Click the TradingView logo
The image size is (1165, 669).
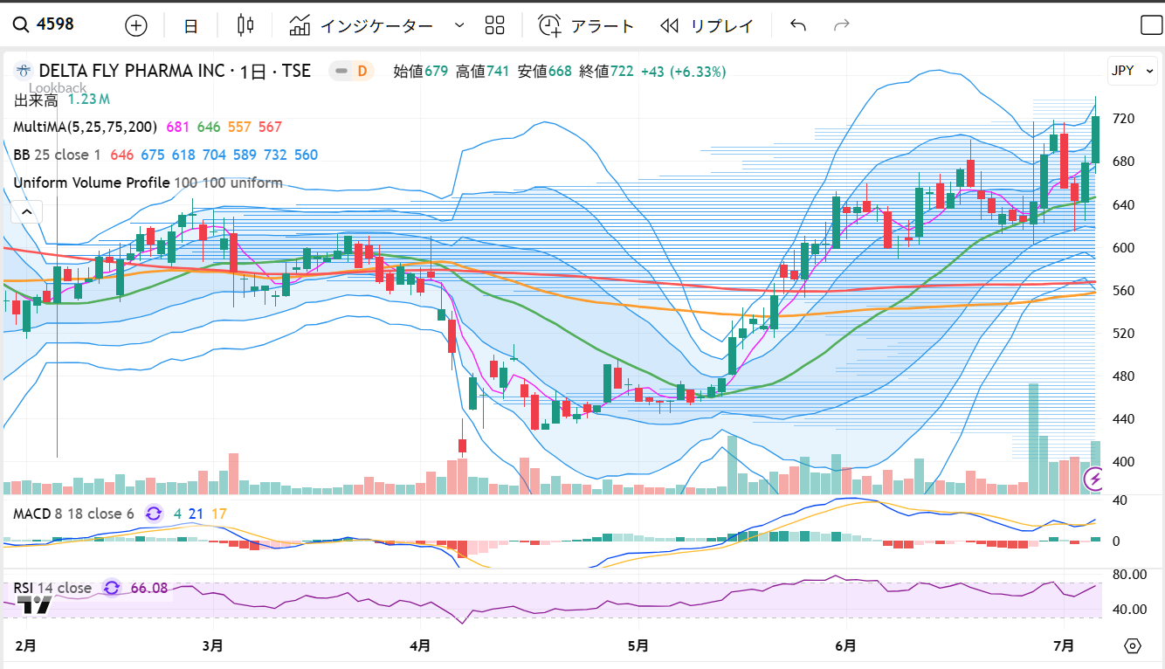click(36, 604)
